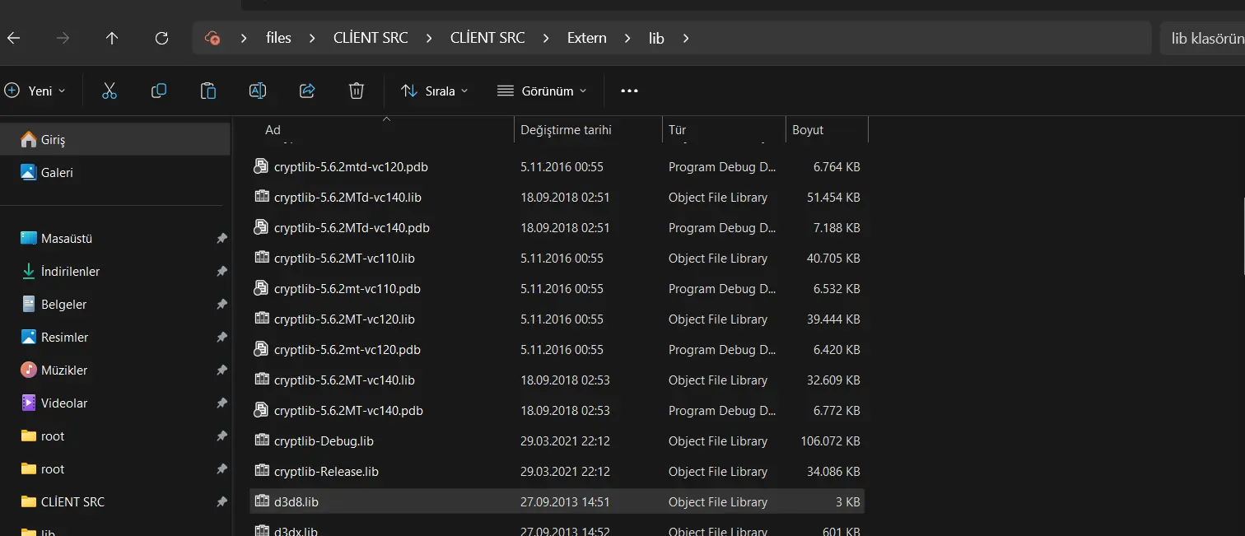1245x536 pixels.
Task: Click the Share icon in toolbar
Action: [307, 91]
